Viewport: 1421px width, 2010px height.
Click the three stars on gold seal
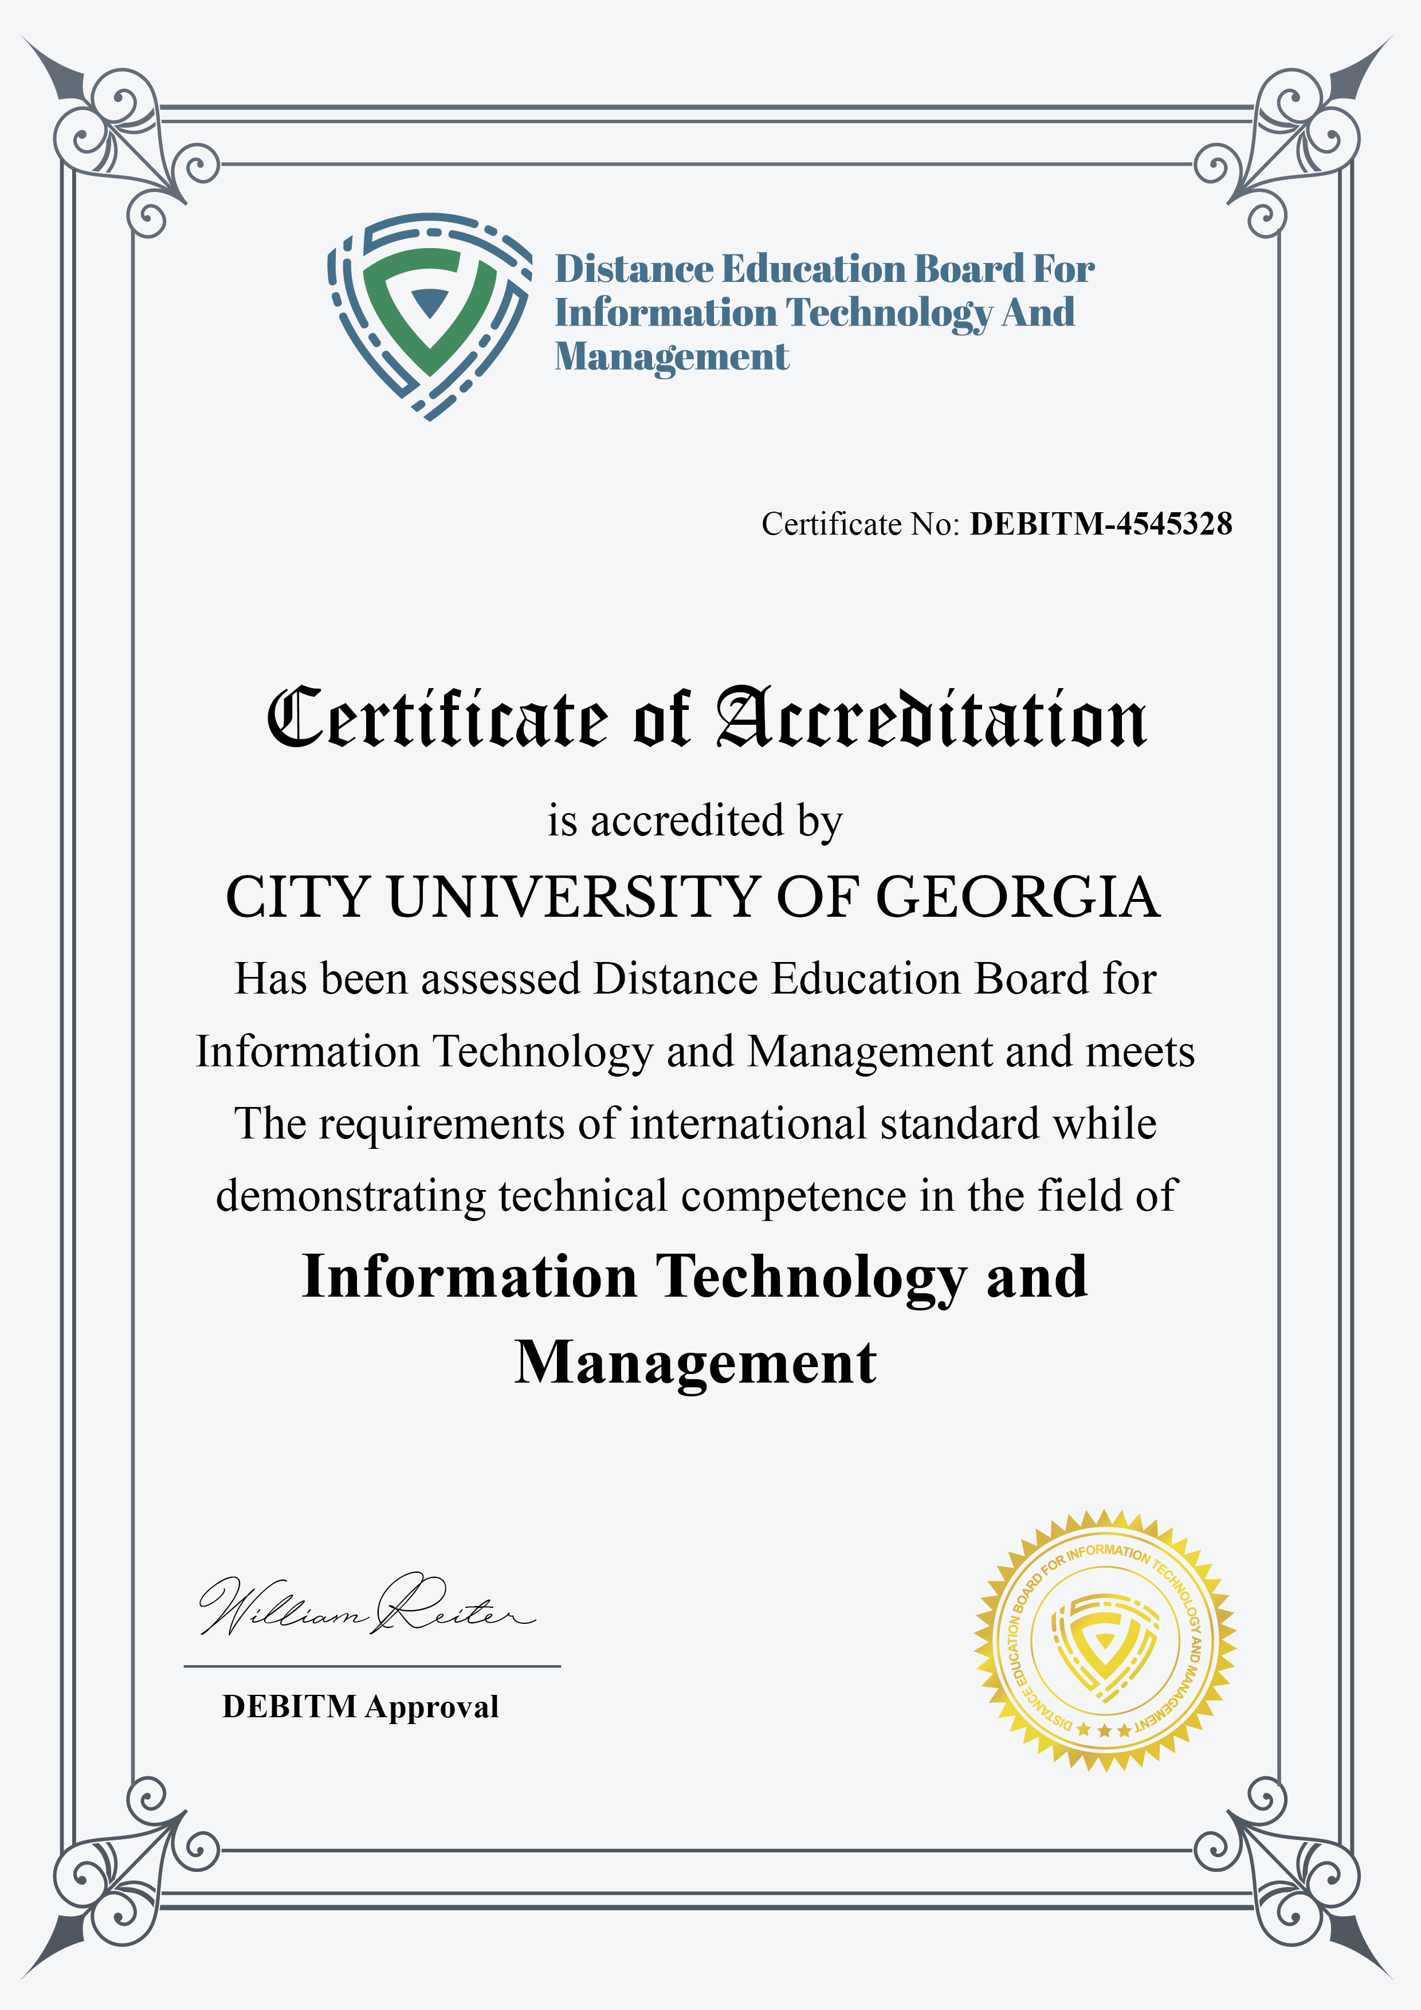point(1104,1731)
